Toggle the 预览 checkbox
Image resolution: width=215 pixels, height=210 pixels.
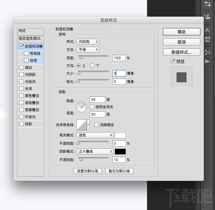click(x=173, y=61)
